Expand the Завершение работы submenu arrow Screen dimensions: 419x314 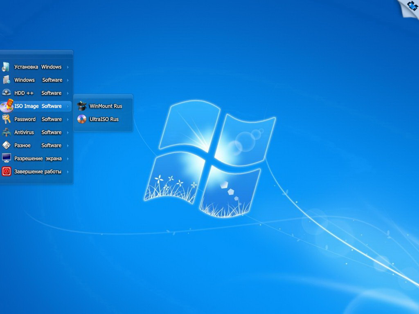tap(68, 172)
